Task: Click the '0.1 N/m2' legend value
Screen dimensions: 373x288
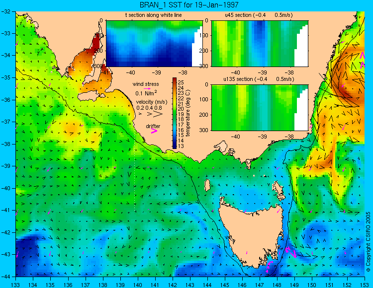Action: (146, 93)
